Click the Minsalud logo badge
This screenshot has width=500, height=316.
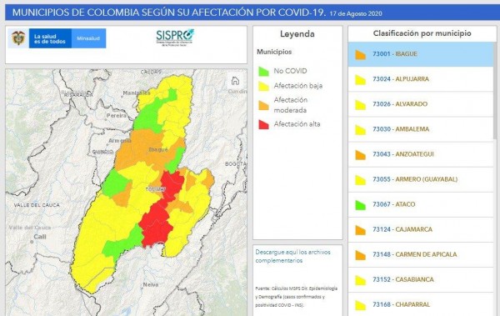pos(88,38)
